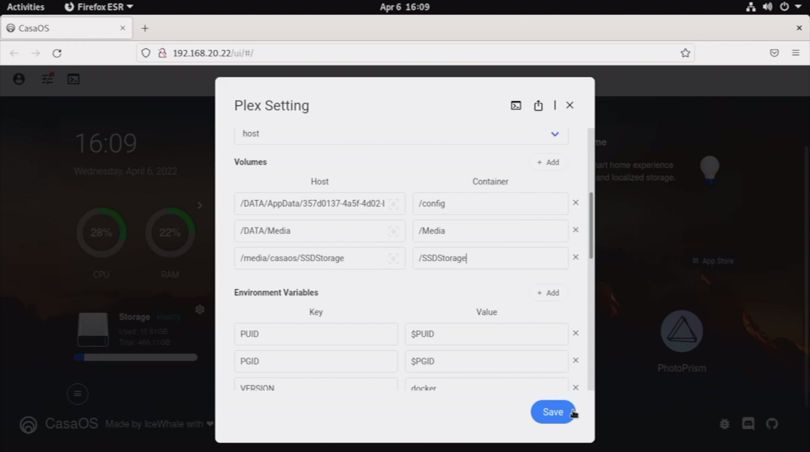Screen dimensions: 810x452
Task: Open the system power menu arrow
Action: tap(798, 6)
